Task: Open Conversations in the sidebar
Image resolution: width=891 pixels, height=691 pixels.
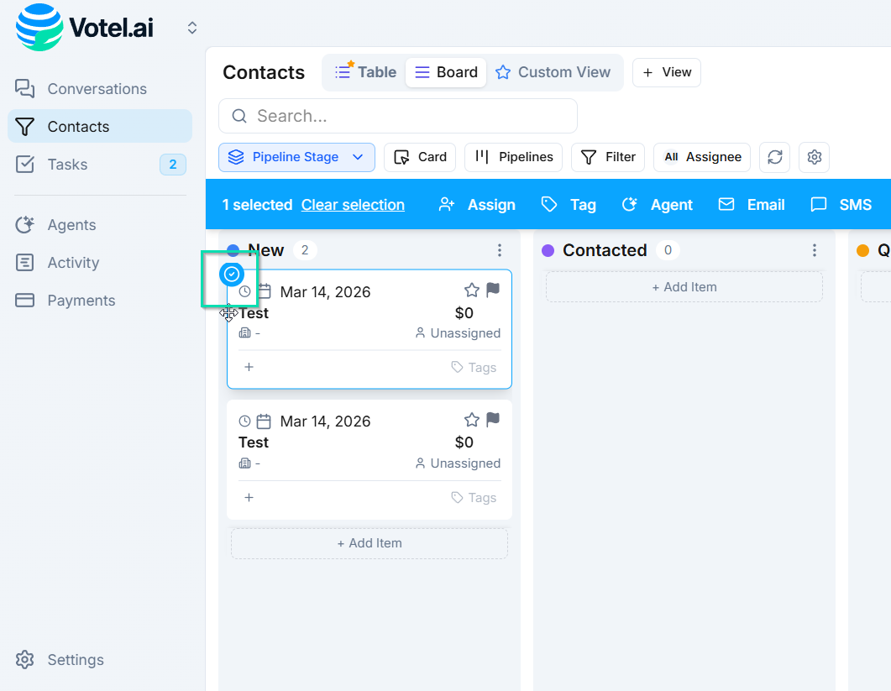Action: [97, 89]
